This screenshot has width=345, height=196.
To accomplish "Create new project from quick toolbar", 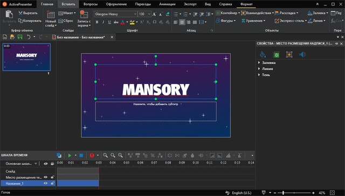I will (5, 37).
